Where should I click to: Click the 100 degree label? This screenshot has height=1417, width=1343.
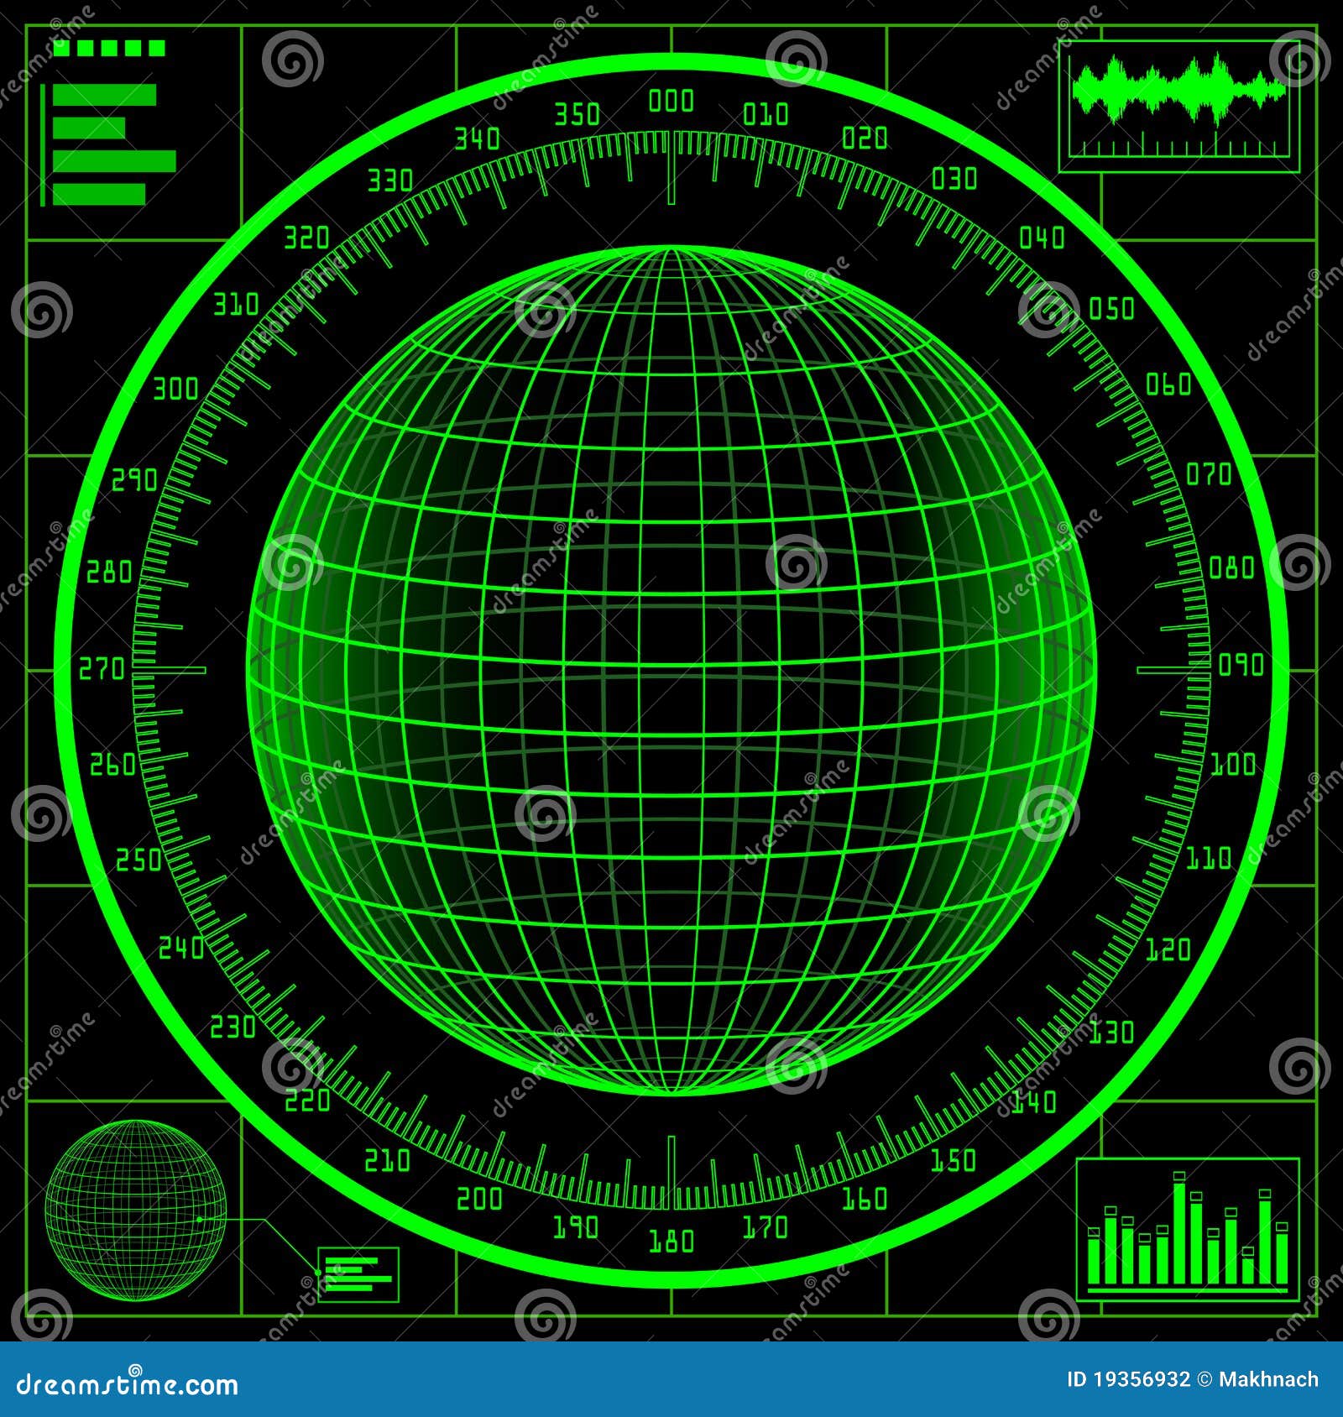coord(1233,764)
